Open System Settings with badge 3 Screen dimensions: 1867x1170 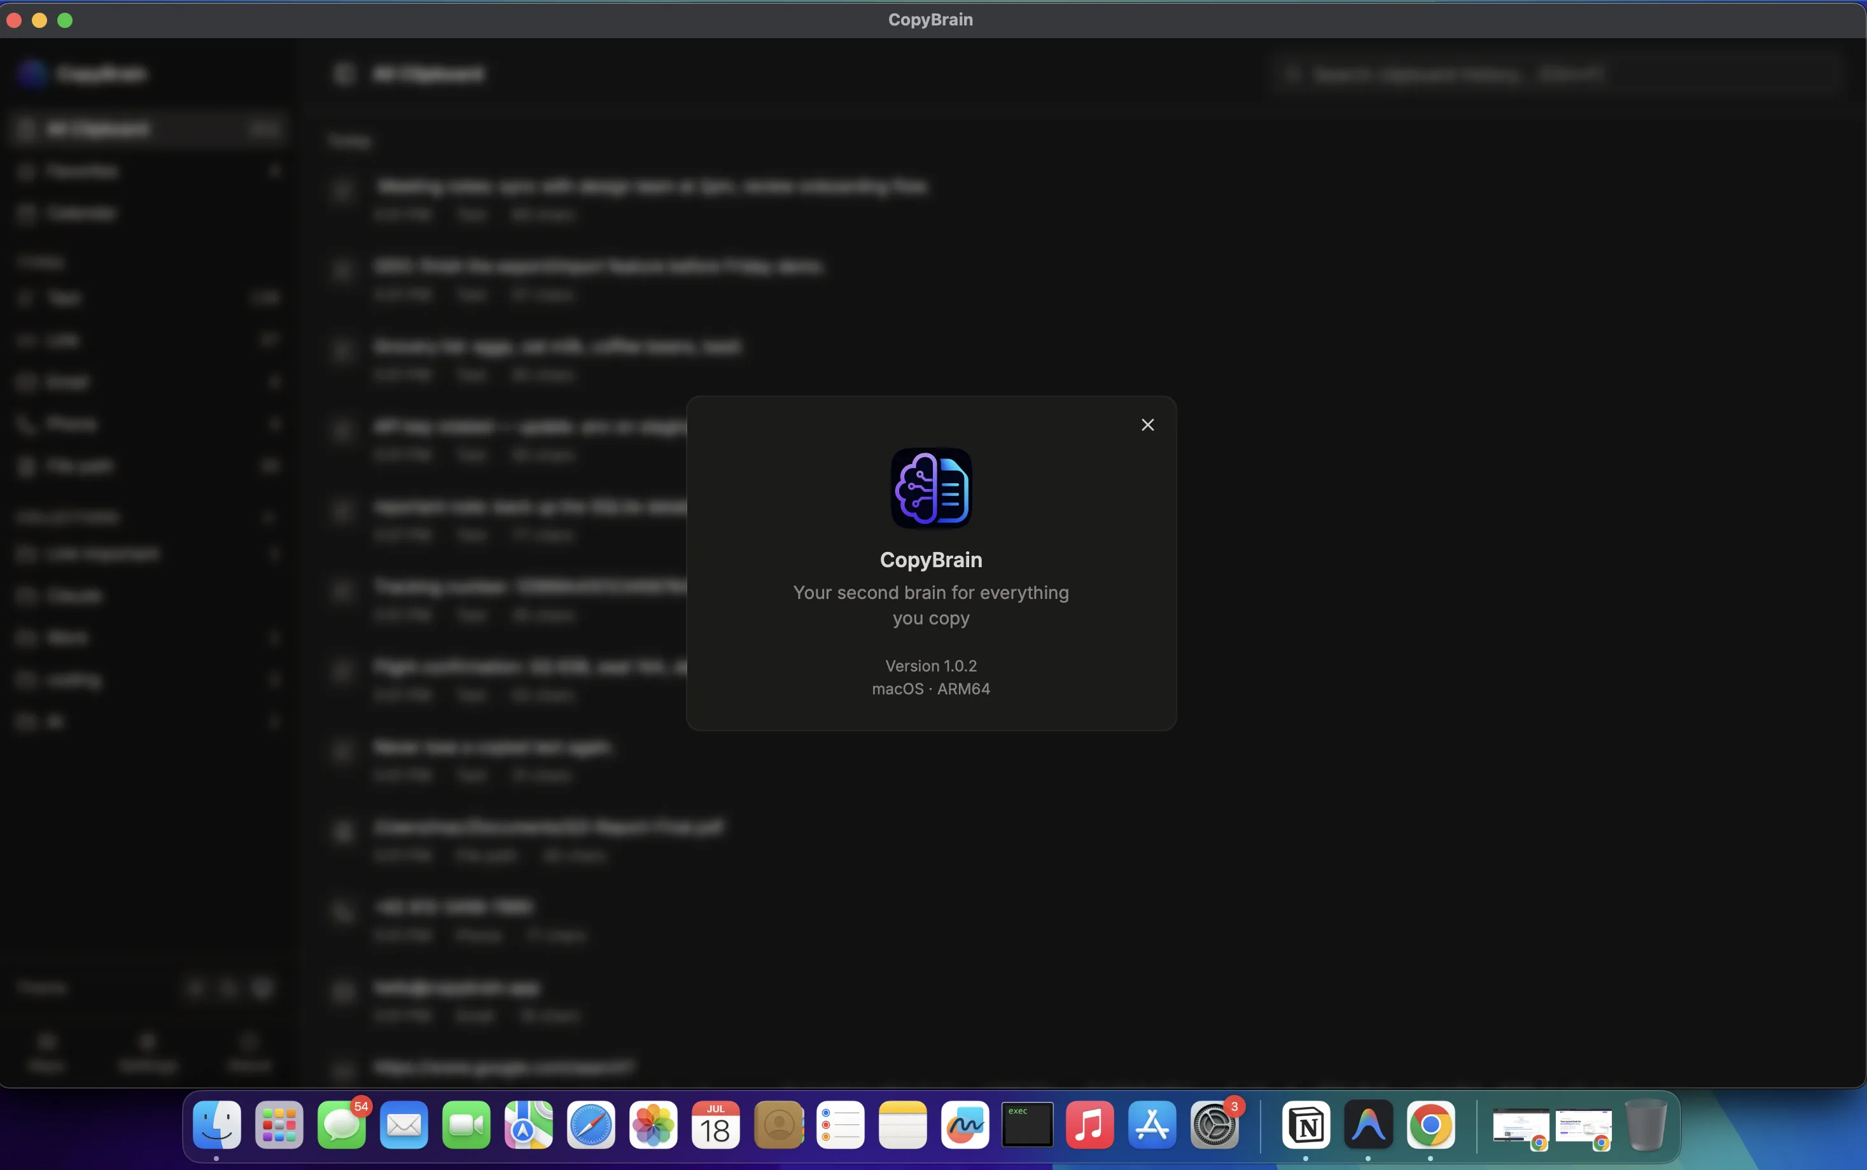point(1214,1125)
